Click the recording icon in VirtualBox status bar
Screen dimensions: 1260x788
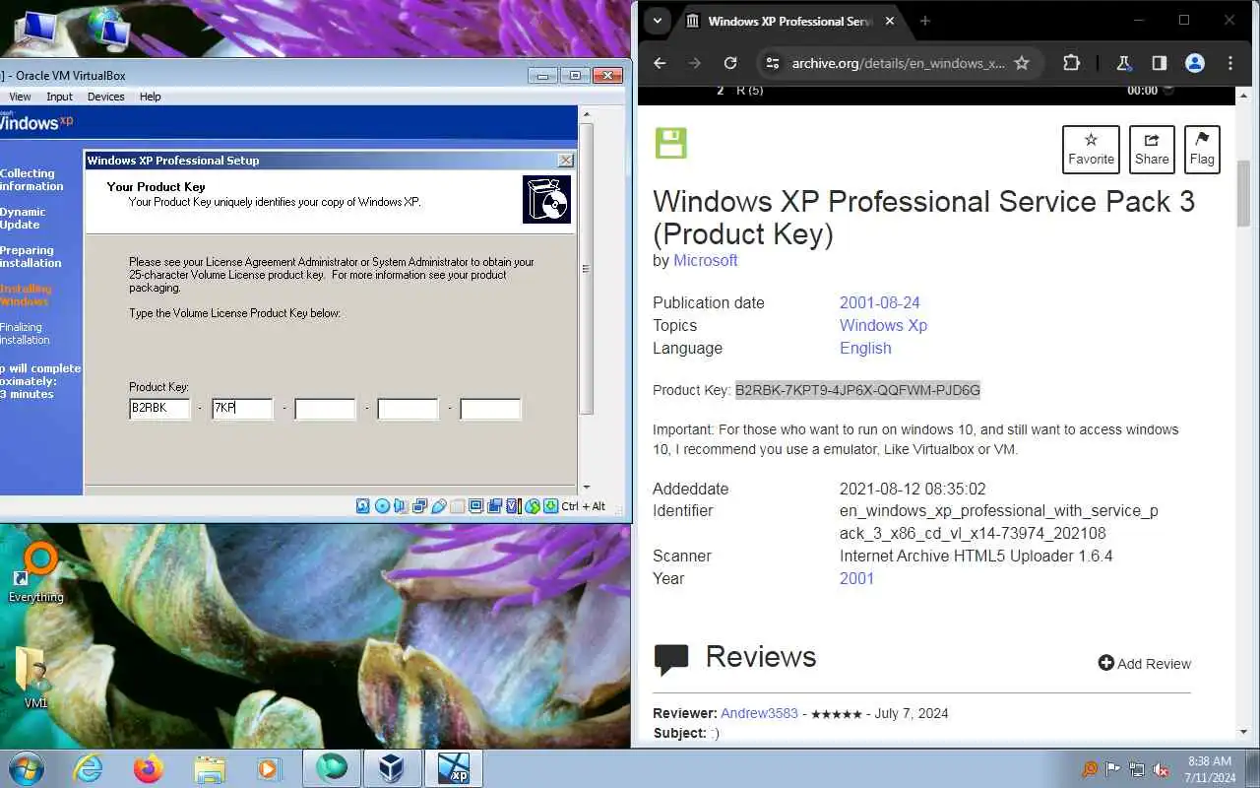coord(494,506)
